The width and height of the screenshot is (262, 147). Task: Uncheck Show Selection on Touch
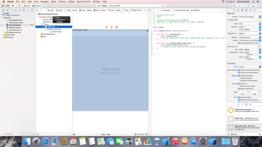point(239,43)
